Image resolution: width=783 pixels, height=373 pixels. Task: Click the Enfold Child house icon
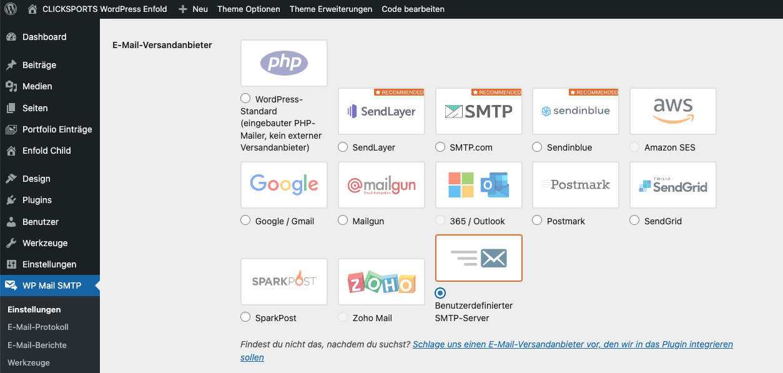pyautogui.click(x=11, y=151)
